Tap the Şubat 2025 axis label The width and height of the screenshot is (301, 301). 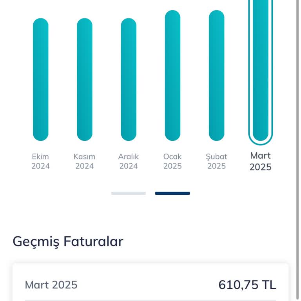click(216, 161)
